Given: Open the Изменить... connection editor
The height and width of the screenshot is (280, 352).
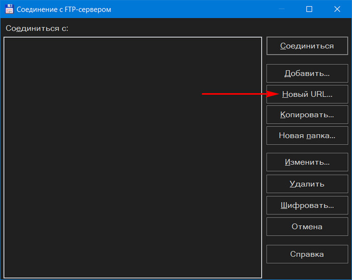Looking at the screenshot, I should coord(307,162).
